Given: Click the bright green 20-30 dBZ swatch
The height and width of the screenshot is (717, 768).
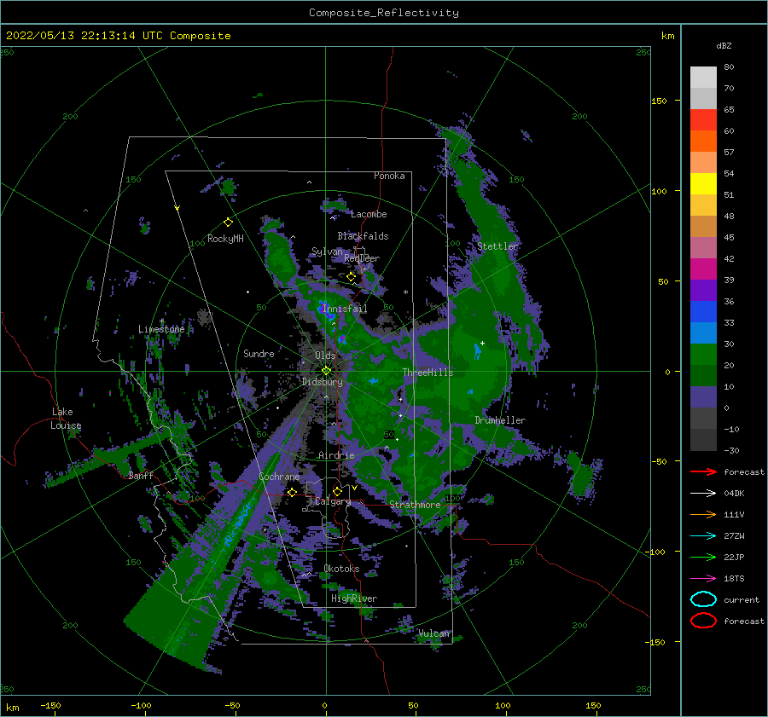Looking at the screenshot, I should pos(703,355).
